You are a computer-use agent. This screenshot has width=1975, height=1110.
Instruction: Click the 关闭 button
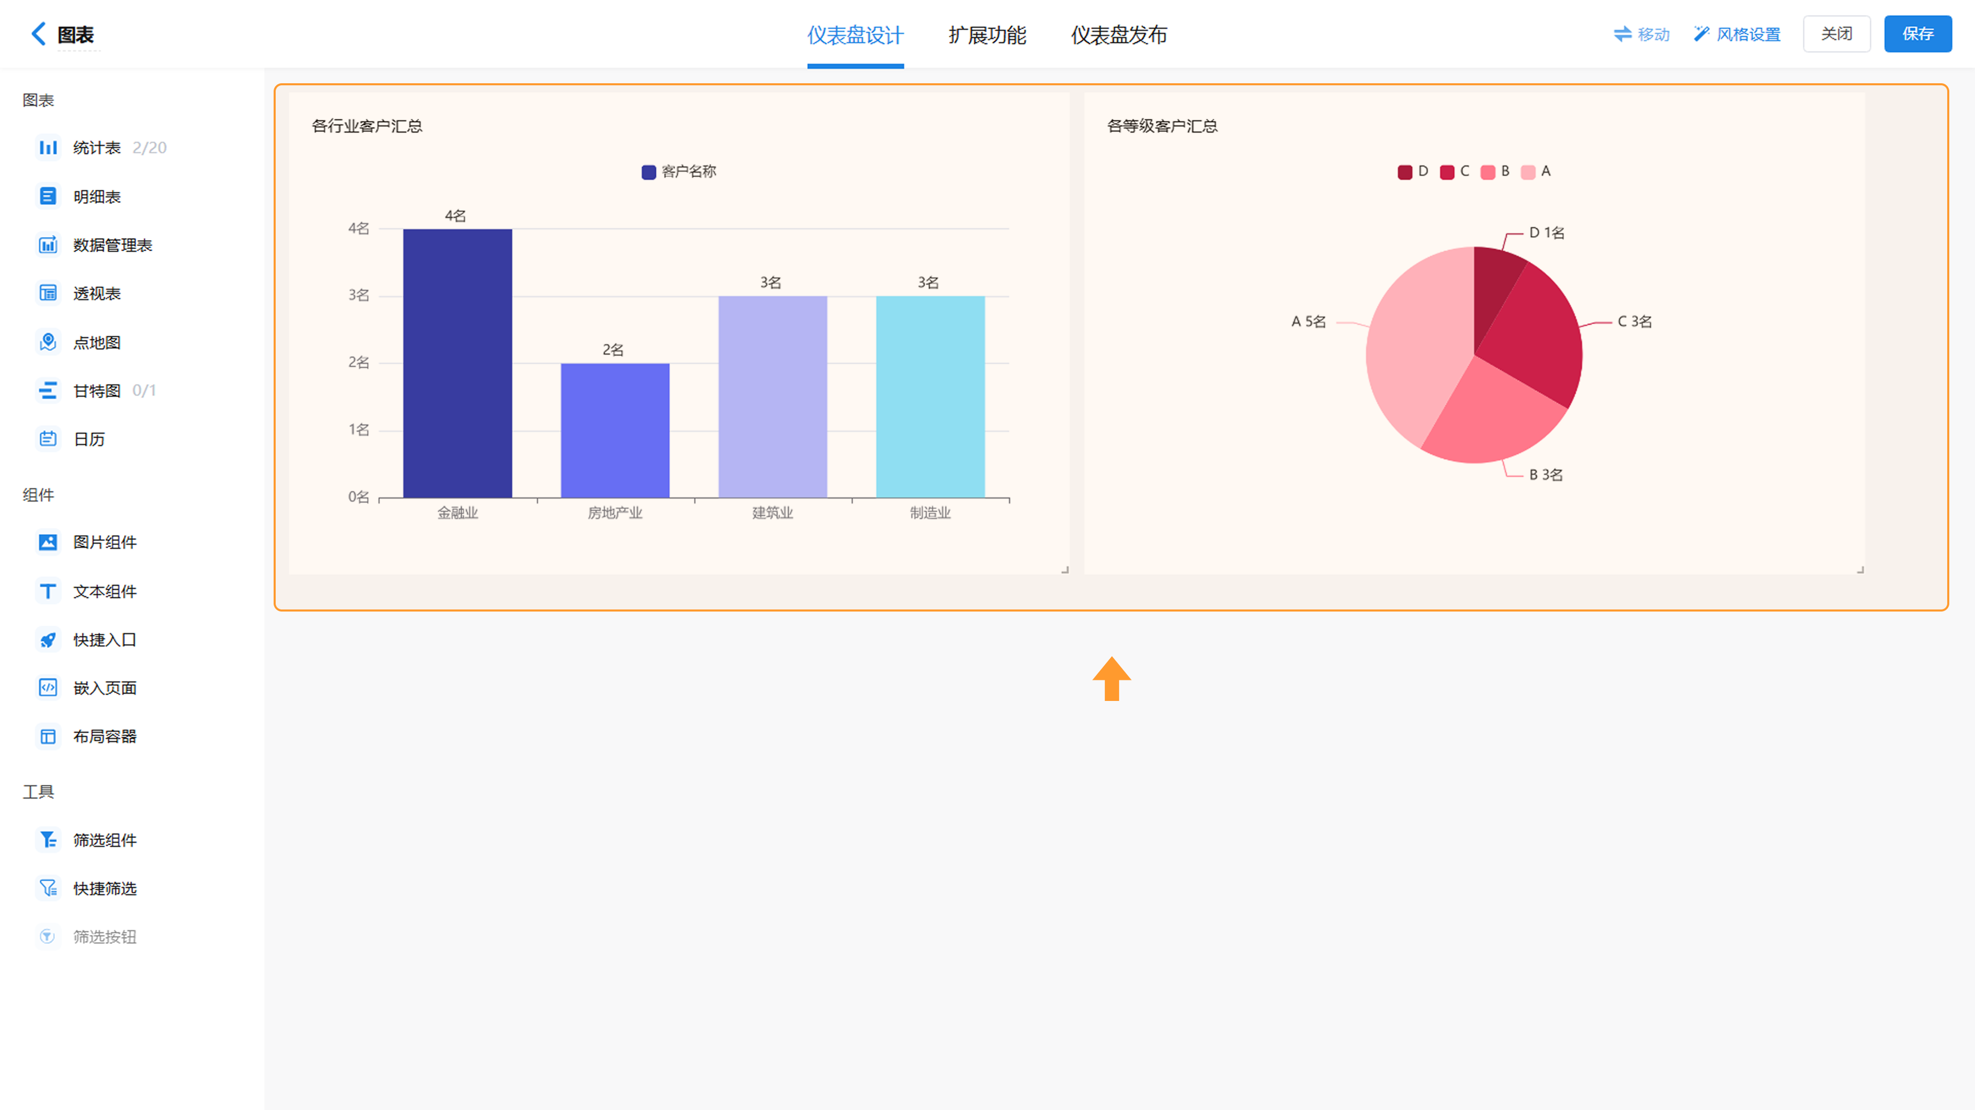[x=1836, y=34]
